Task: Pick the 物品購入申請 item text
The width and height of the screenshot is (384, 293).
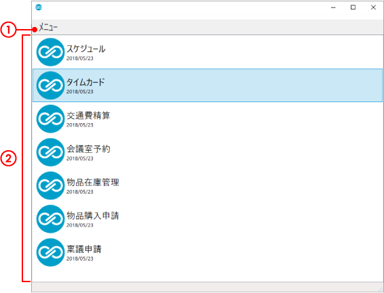Action: click(x=93, y=216)
